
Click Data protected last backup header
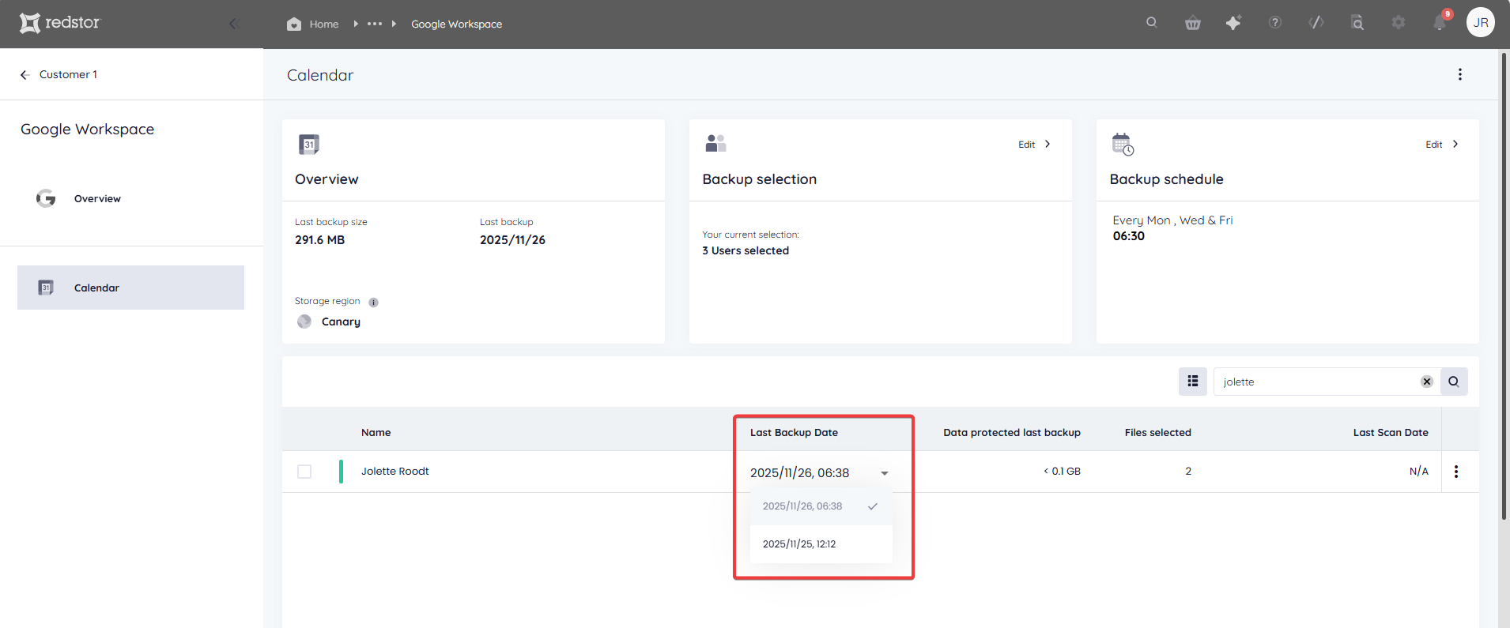coord(1012,433)
